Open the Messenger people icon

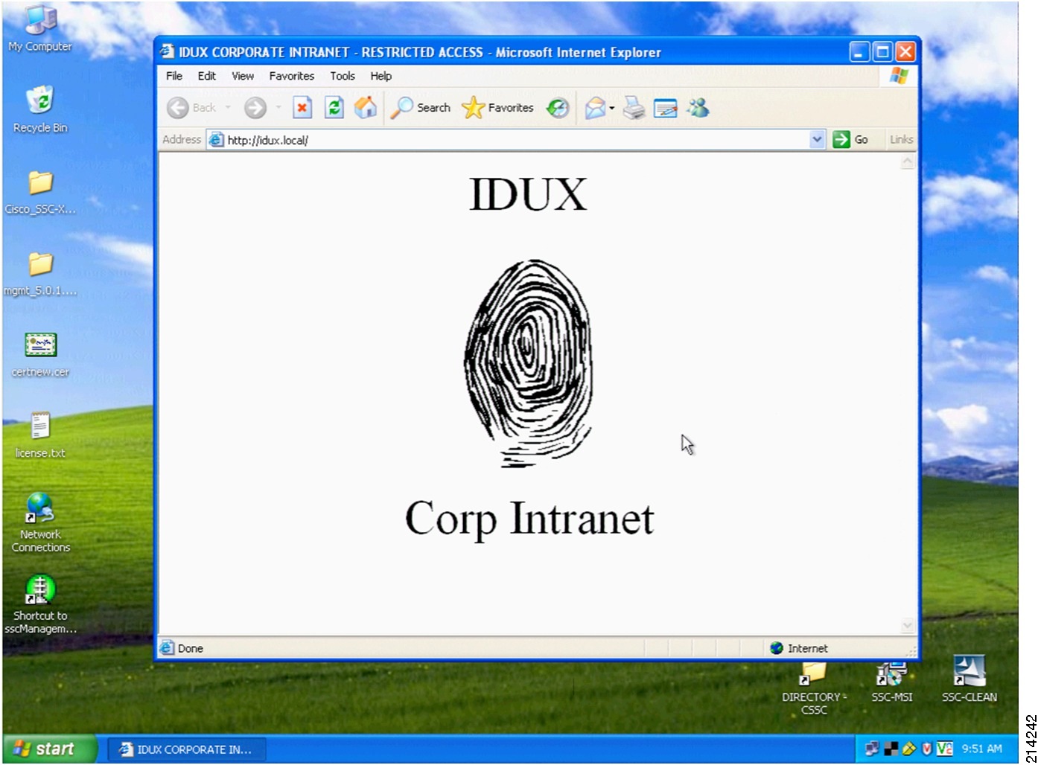pos(698,108)
